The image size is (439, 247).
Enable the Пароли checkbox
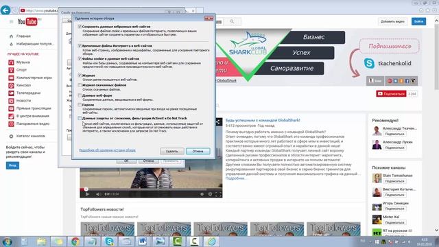[80, 105]
